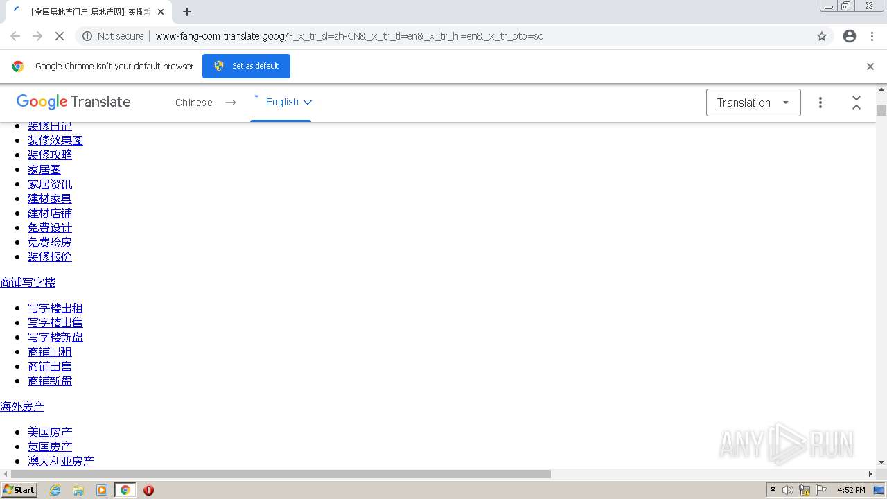This screenshot has height=499, width=887.
Task: Open the 免费设计 link
Action: point(50,227)
